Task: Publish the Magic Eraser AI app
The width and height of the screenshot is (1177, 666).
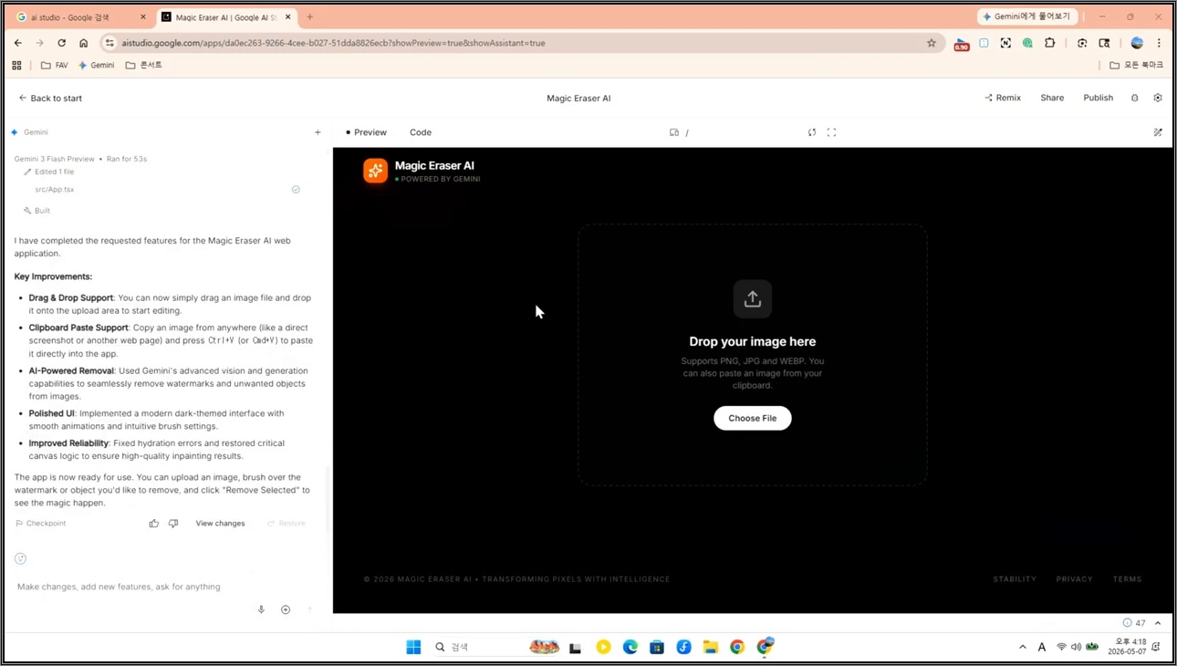Action: pos(1098,98)
